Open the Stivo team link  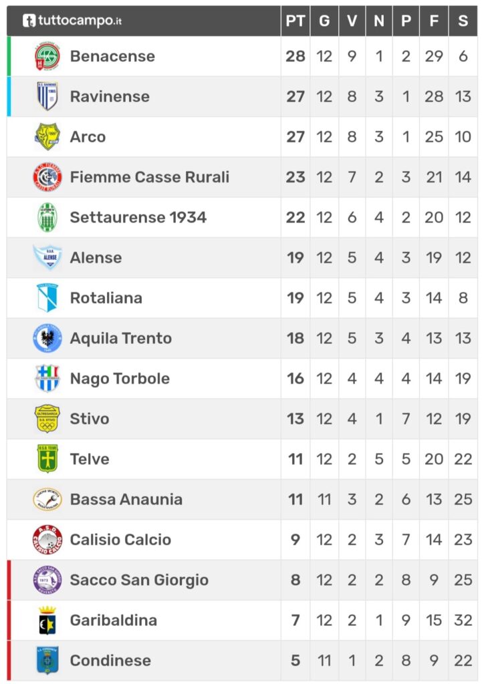(90, 419)
